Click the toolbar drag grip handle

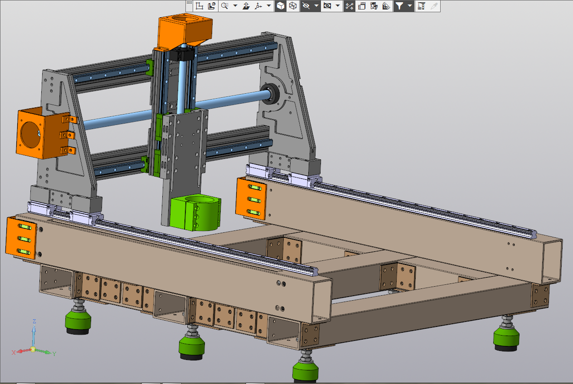(189, 4)
